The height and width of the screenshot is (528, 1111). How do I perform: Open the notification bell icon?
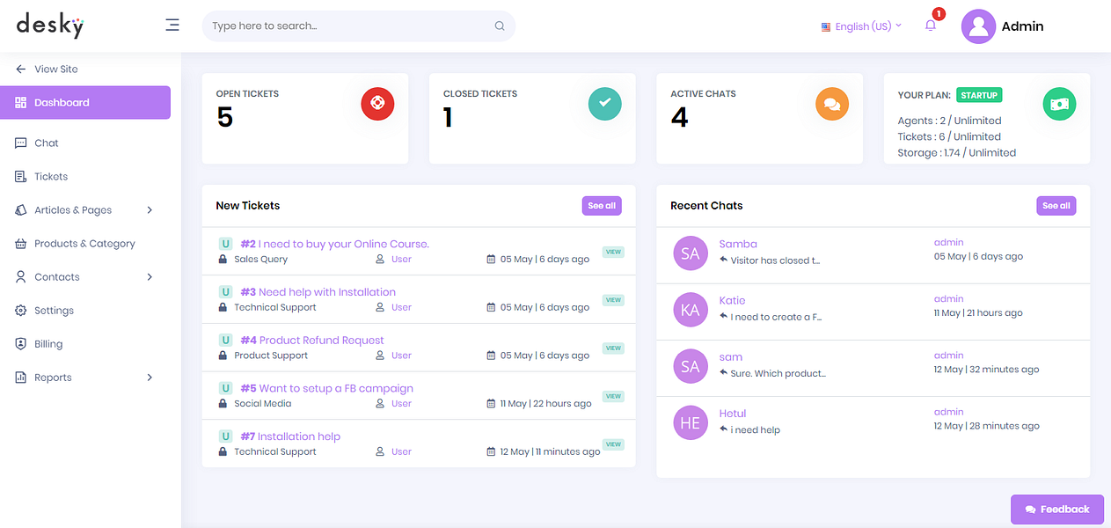tap(931, 26)
